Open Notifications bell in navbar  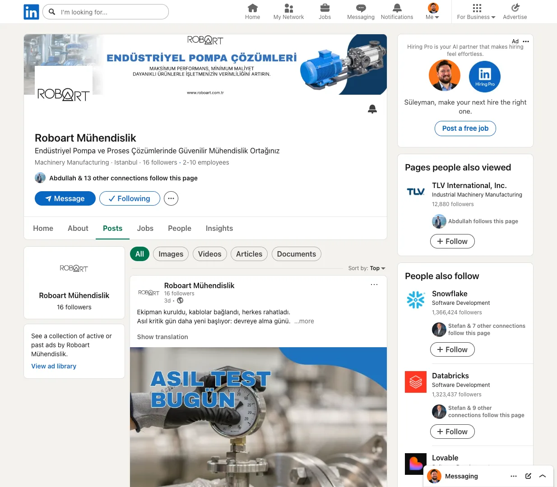(397, 8)
